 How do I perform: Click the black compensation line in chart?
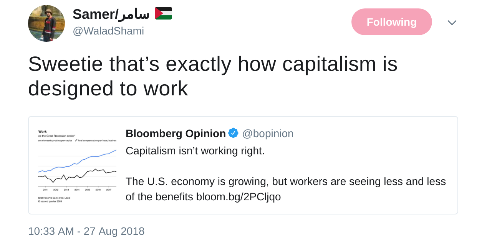click(x=77, y=176)
